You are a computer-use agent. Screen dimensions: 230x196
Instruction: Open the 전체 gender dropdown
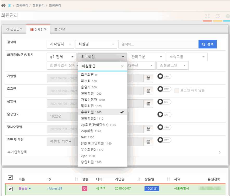(62, 57)
